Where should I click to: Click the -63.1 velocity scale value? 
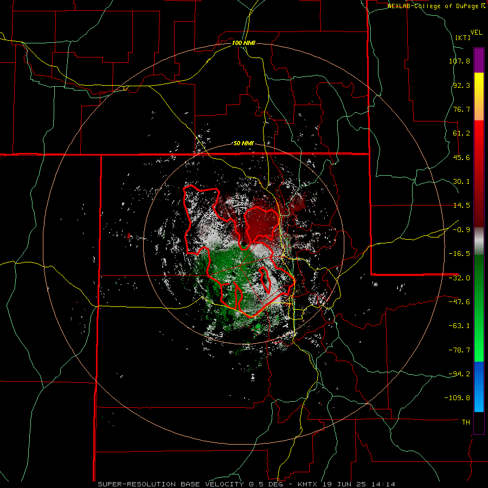[459, 326]
